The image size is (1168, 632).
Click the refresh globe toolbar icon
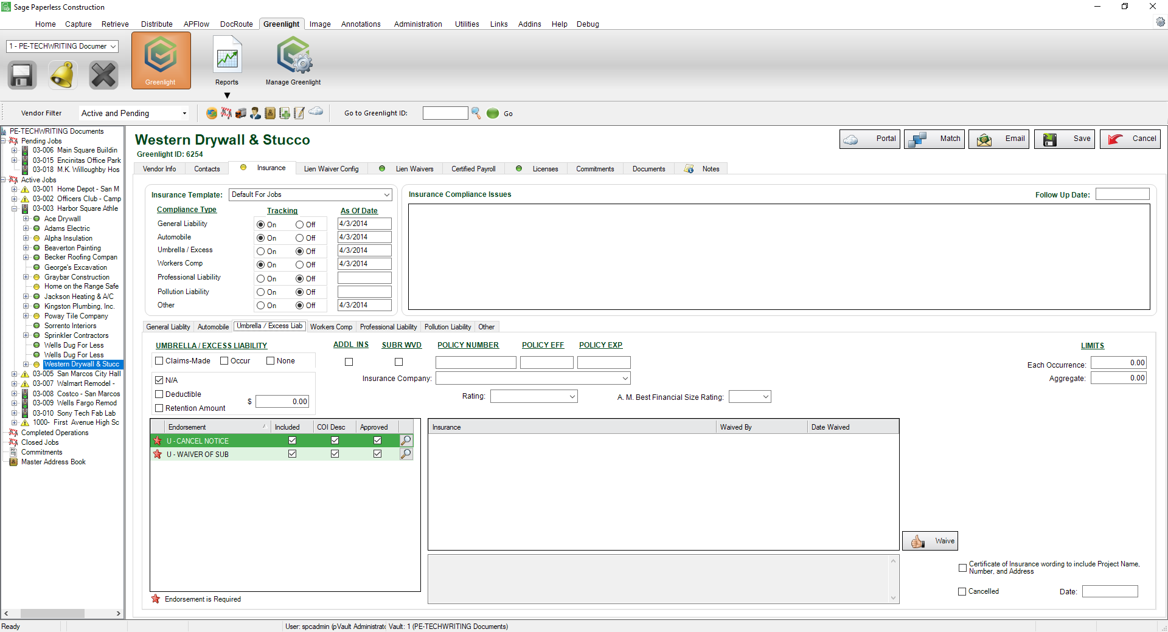pos(212,113)
